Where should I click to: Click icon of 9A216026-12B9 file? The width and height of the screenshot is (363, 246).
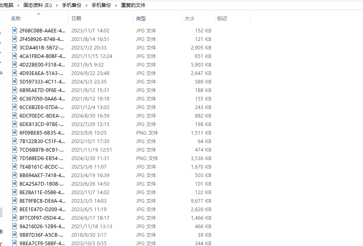point(15,226)
